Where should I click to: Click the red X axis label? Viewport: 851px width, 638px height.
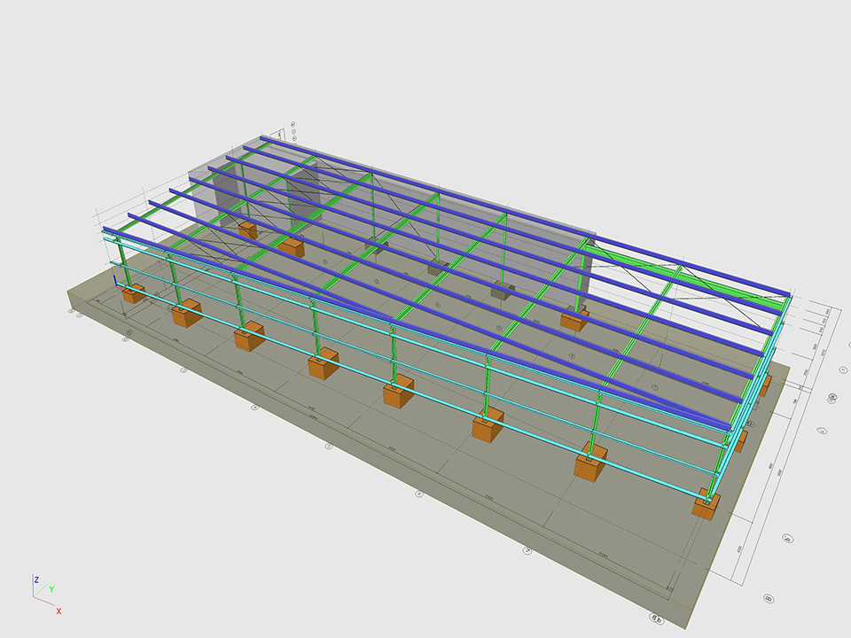[x=59, y=611]
